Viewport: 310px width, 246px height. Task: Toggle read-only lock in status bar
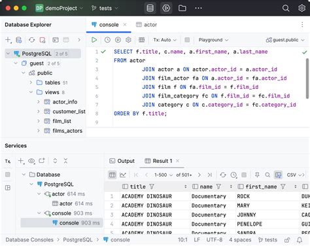click(287, 240)
